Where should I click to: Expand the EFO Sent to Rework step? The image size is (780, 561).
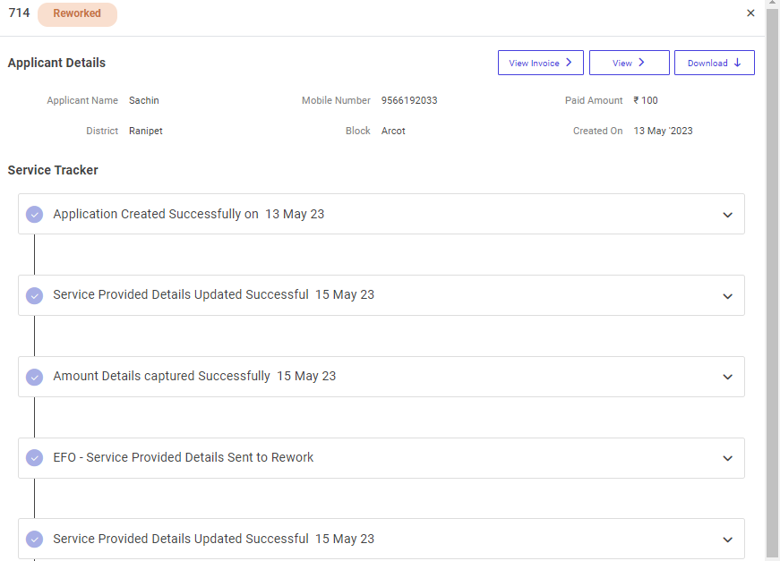point(727,459)
